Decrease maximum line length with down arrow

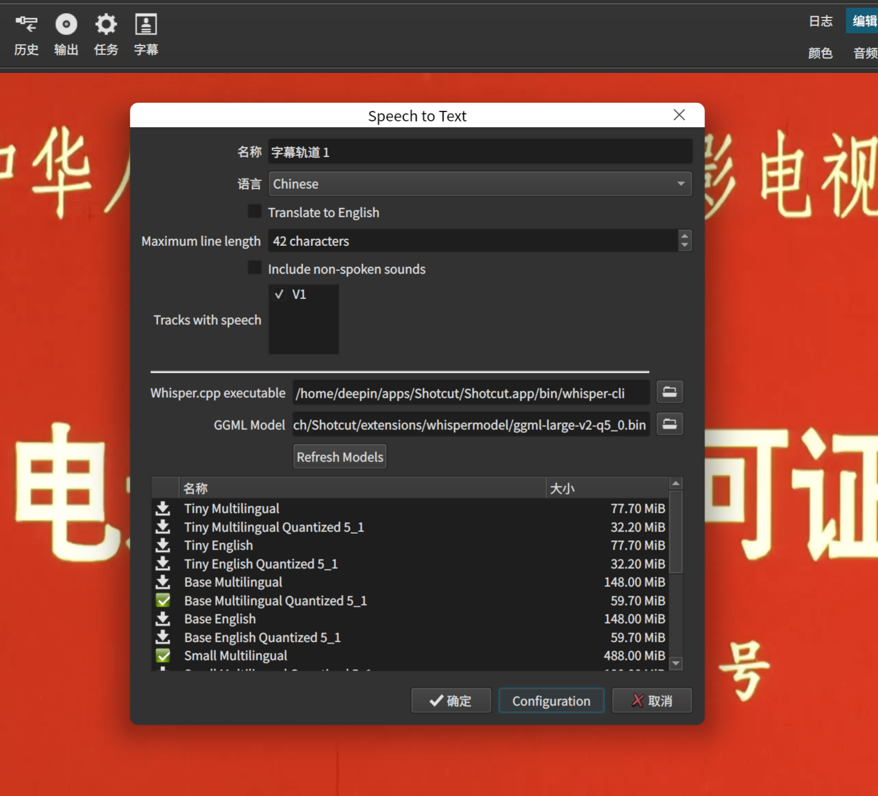[x=685, y=246]
